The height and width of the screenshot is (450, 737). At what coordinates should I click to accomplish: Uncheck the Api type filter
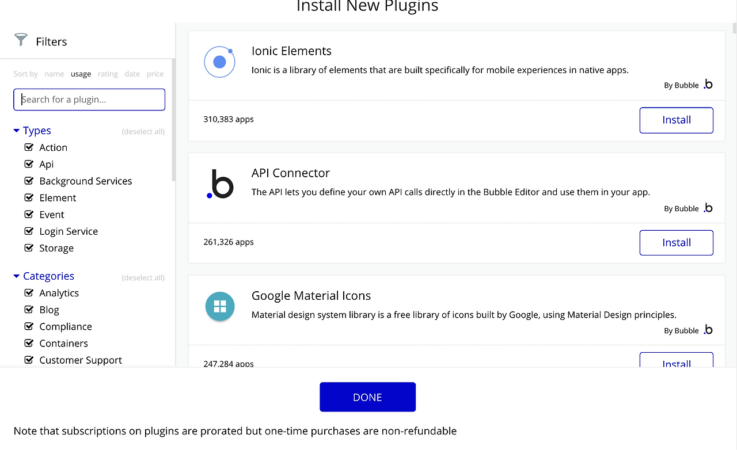tap(29, 164)
